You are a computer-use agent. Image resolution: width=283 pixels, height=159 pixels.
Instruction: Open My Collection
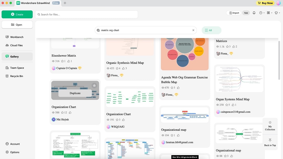pyautogui.click(x=270, y=126)
